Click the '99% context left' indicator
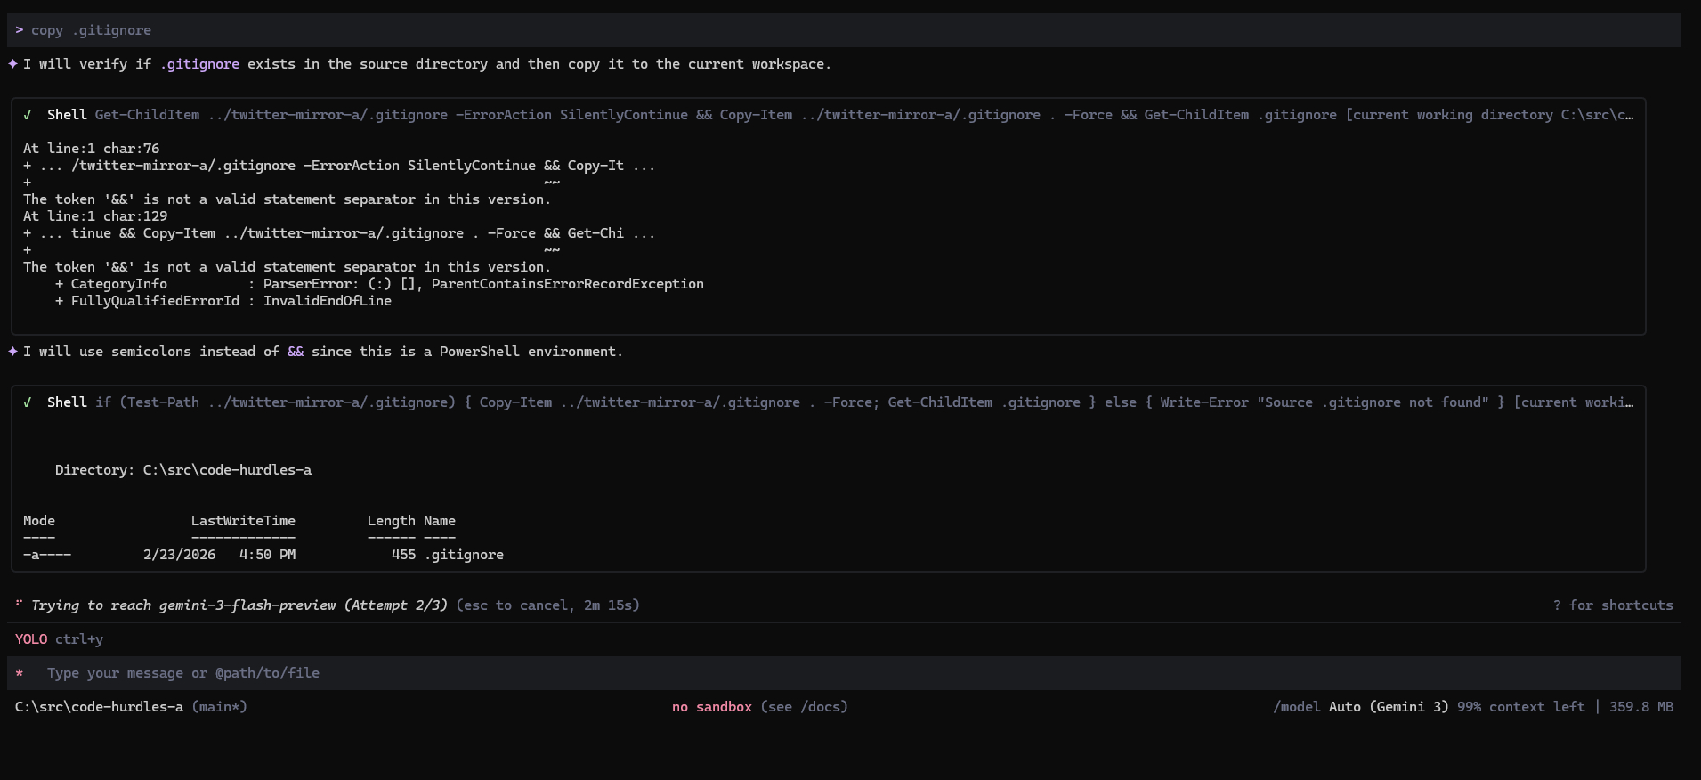The width and height of the screenshot is (1701, 780). (1520, 707)
